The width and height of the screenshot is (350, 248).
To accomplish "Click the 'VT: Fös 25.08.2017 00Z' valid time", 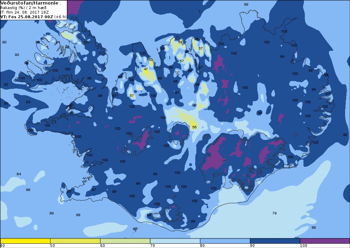I will click(27, 17).
